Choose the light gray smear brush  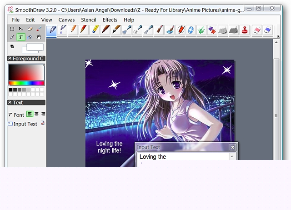[x=223, y=30]
